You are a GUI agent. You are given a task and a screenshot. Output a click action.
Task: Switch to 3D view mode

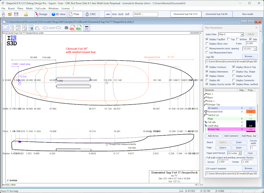58,14
